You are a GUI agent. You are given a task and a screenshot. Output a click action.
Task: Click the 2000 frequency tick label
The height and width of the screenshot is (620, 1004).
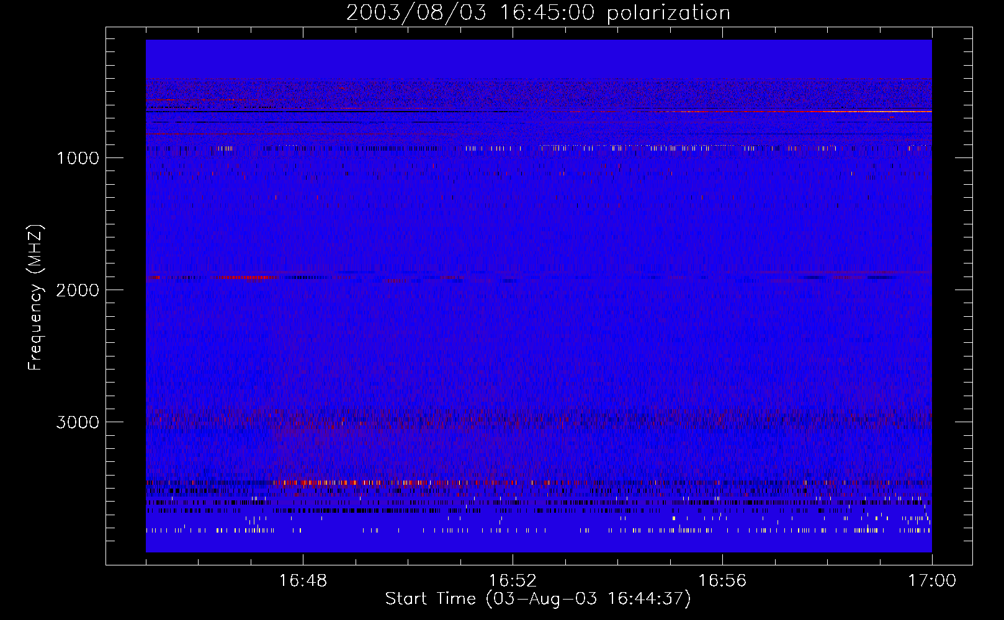[x=78, y=290]
